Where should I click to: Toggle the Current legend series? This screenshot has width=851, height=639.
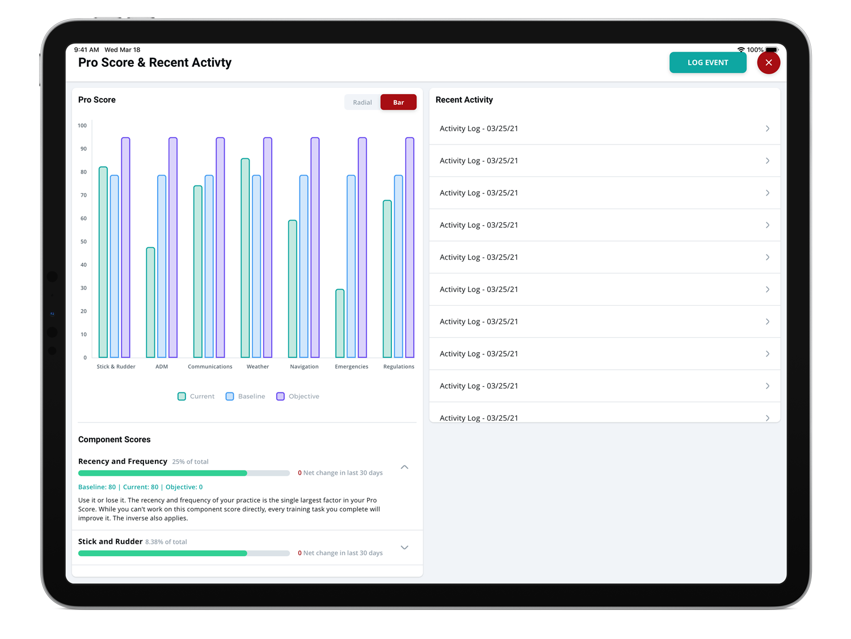click(196, 396)
